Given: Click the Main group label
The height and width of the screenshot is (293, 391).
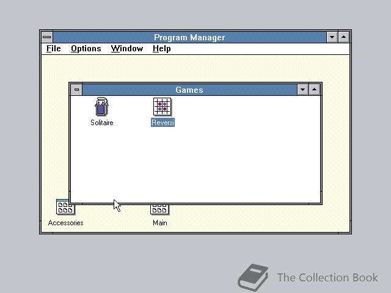Looking at the screenshot, I should (160, 223).
